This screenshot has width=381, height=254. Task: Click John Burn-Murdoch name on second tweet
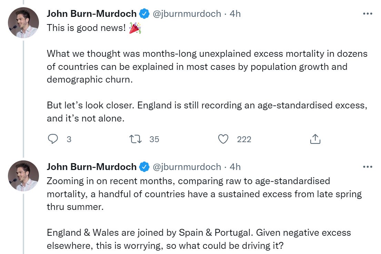(x=91, y=167)
